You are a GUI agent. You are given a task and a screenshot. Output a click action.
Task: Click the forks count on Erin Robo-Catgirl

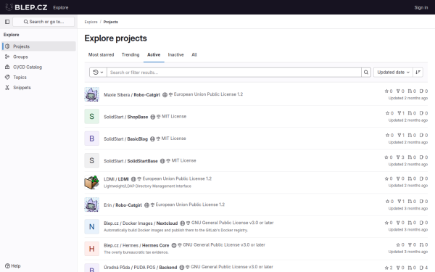point(401,201)
